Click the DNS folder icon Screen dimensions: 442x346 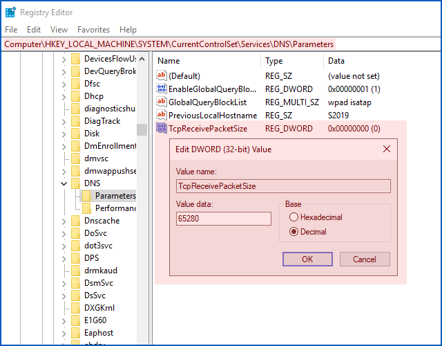[x=75, y=183]
